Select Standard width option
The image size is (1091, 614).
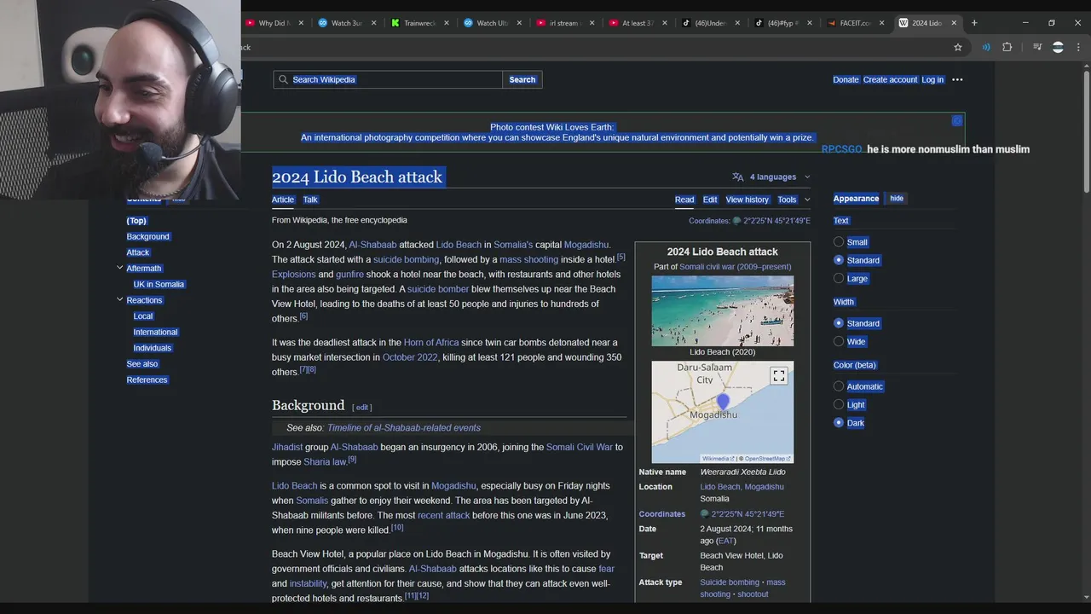point(839,323)
